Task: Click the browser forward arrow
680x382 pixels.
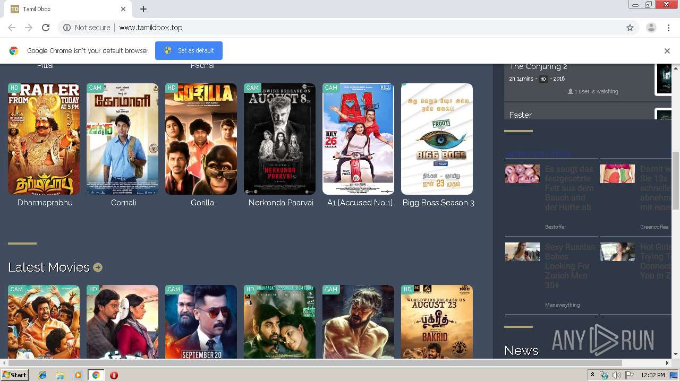Action: point(29,28)
